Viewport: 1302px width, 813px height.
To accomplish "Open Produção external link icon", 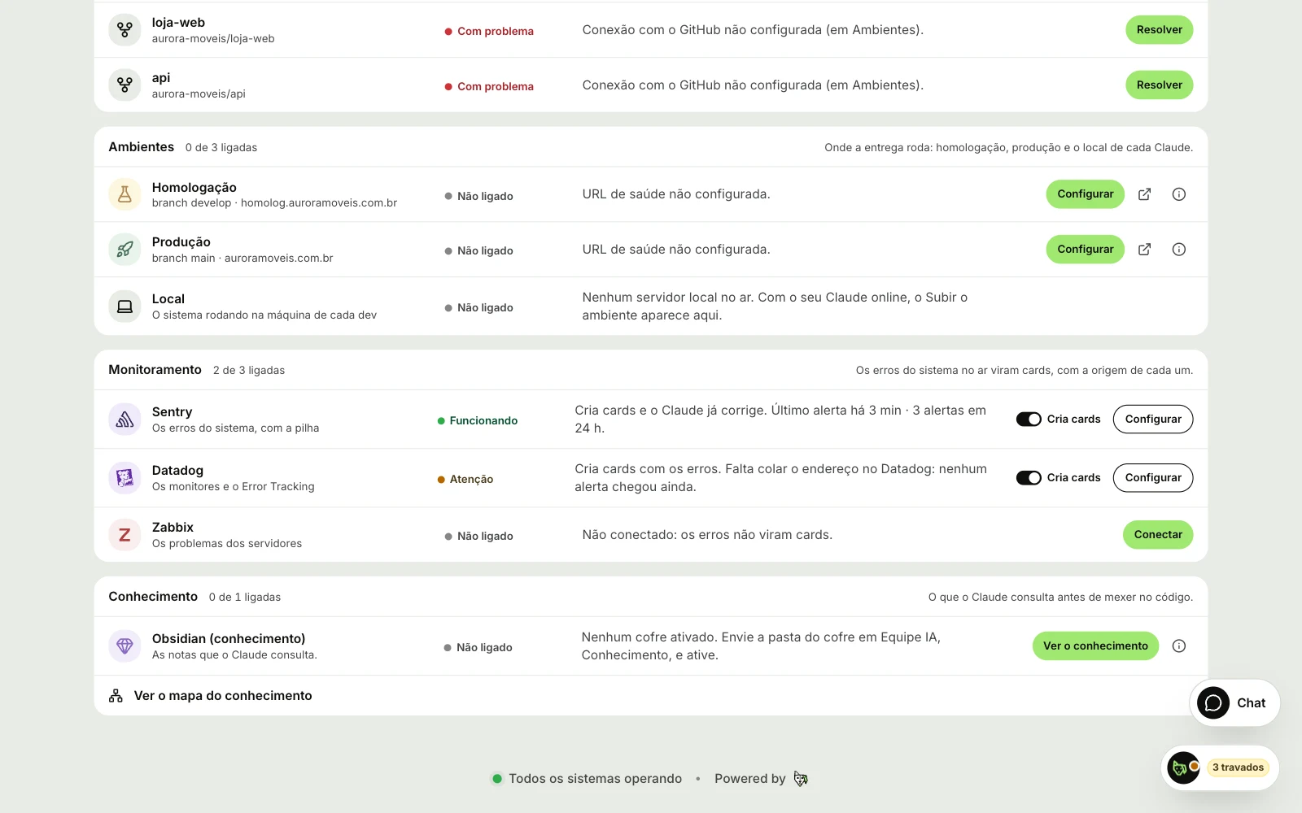I will [1144, 250].
